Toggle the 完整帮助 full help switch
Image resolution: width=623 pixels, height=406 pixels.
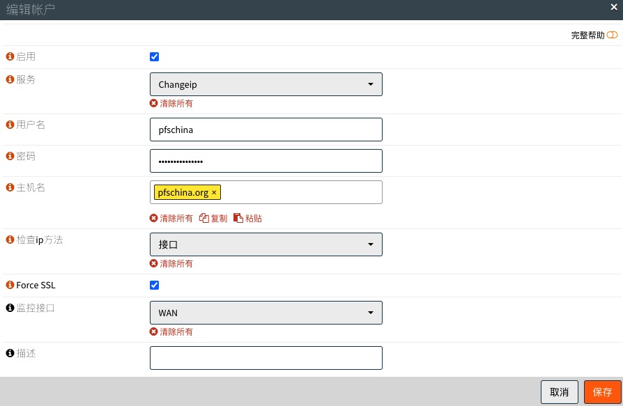(x=612, y=35)
